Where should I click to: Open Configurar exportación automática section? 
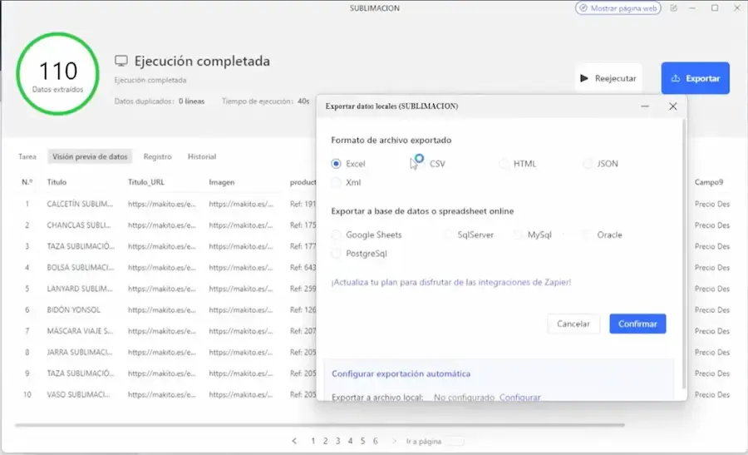(x=401, y=373)
